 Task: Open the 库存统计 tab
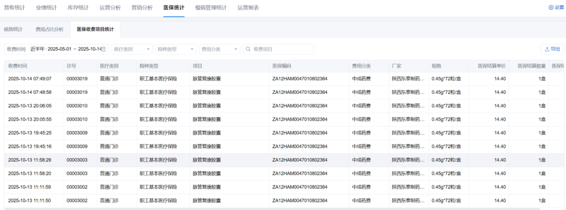[78, 8]
